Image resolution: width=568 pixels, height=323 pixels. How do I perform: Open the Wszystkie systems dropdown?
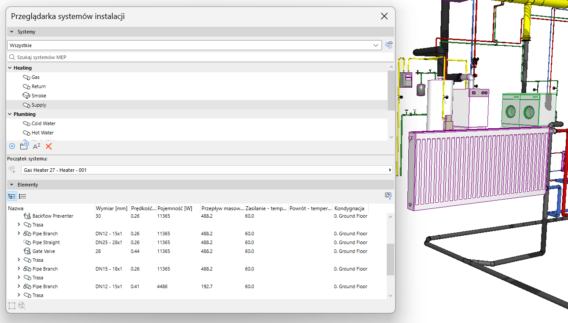[194, 45]
